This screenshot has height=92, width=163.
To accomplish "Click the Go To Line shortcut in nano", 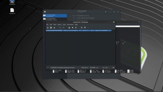I will [120, 72].
